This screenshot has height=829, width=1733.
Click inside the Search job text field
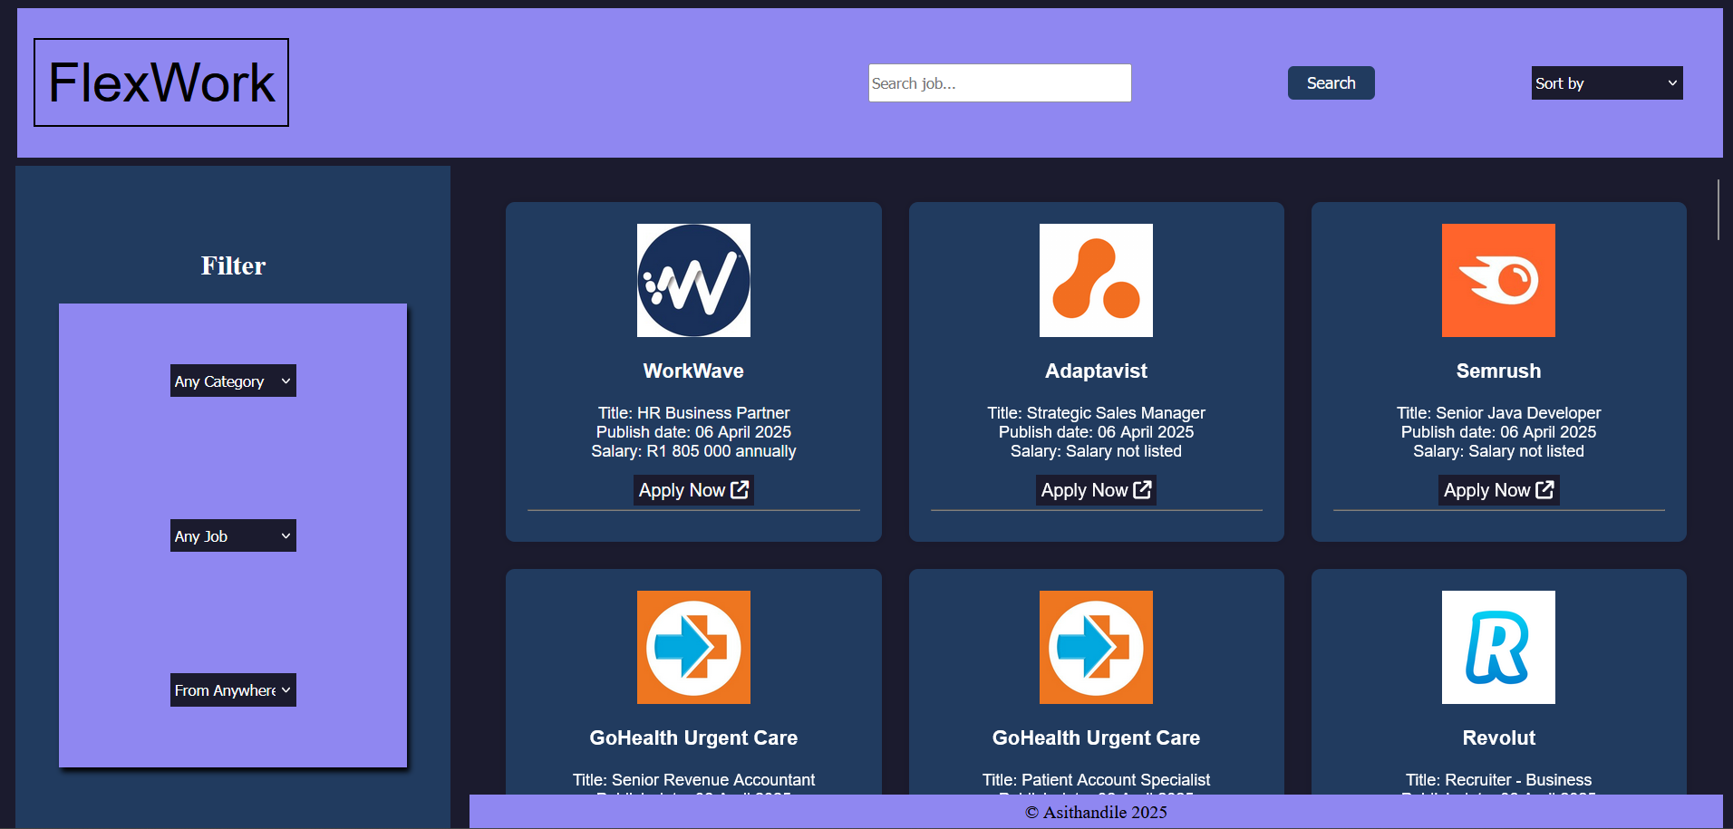coord(999,83)
